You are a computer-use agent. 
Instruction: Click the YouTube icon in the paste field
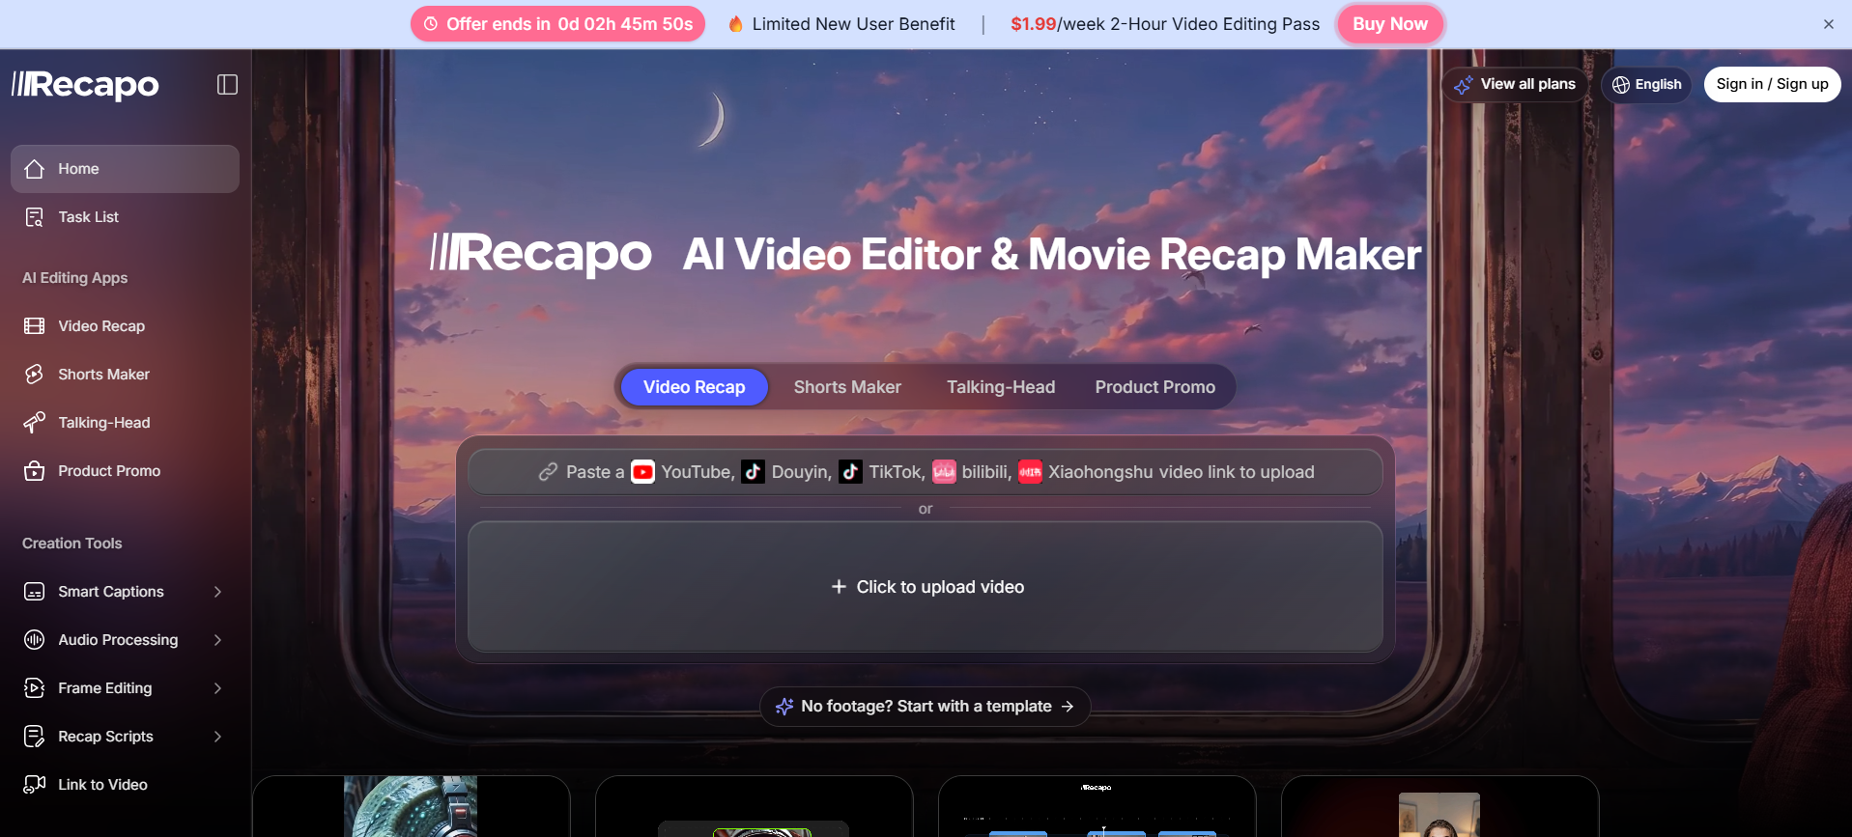pyautogui.click(x=642, y=472)
